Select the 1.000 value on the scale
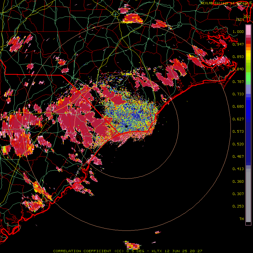 pyautogui.click(x=238, y=31)
